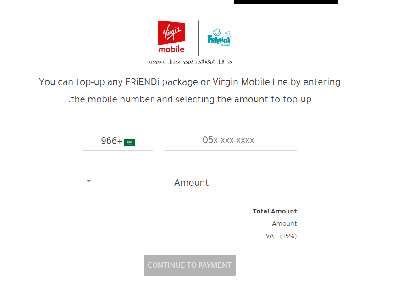Focus the 05x xxx xxxx mobile number field
The image size is (414, 303).
[230, 140]
